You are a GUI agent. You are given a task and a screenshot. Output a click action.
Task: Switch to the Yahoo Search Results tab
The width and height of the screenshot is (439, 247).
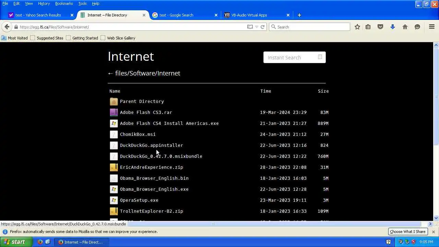38,15
